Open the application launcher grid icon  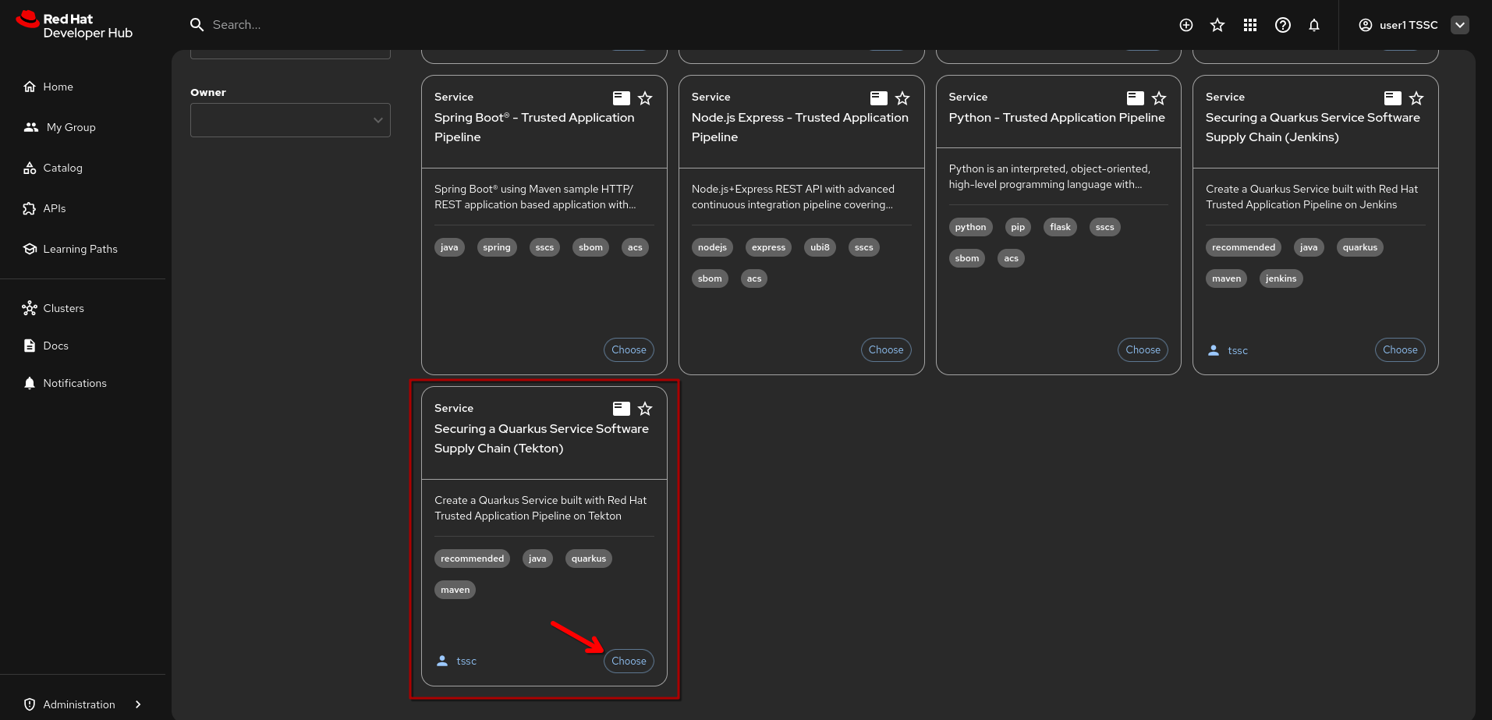pos(1249,25)
